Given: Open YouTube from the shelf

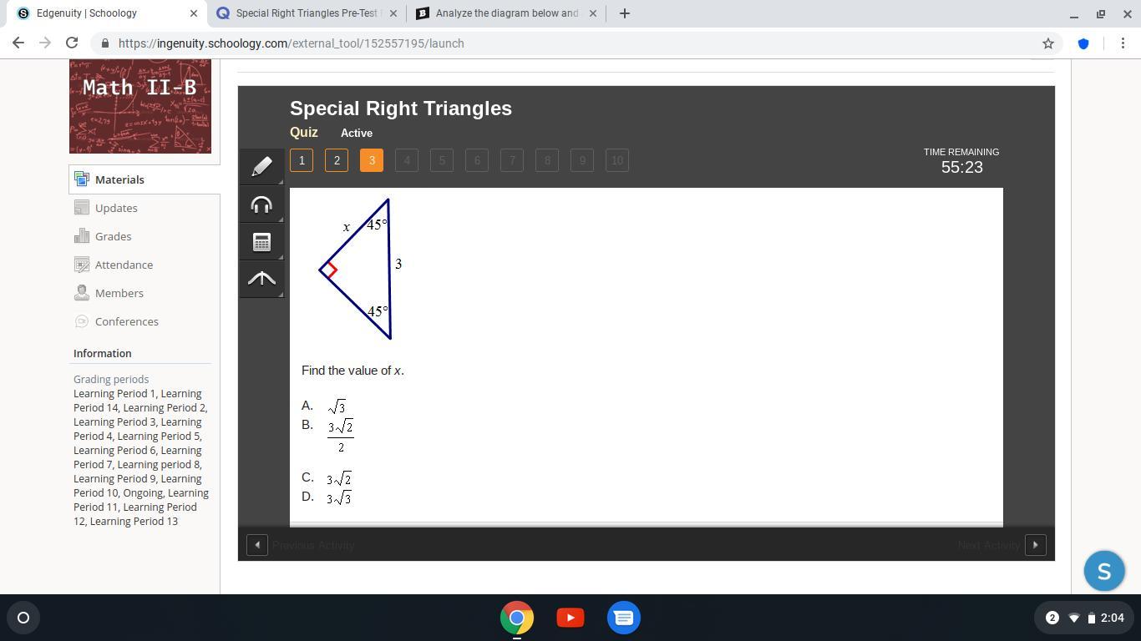Looking at the screenshot, I should (570, 618).
